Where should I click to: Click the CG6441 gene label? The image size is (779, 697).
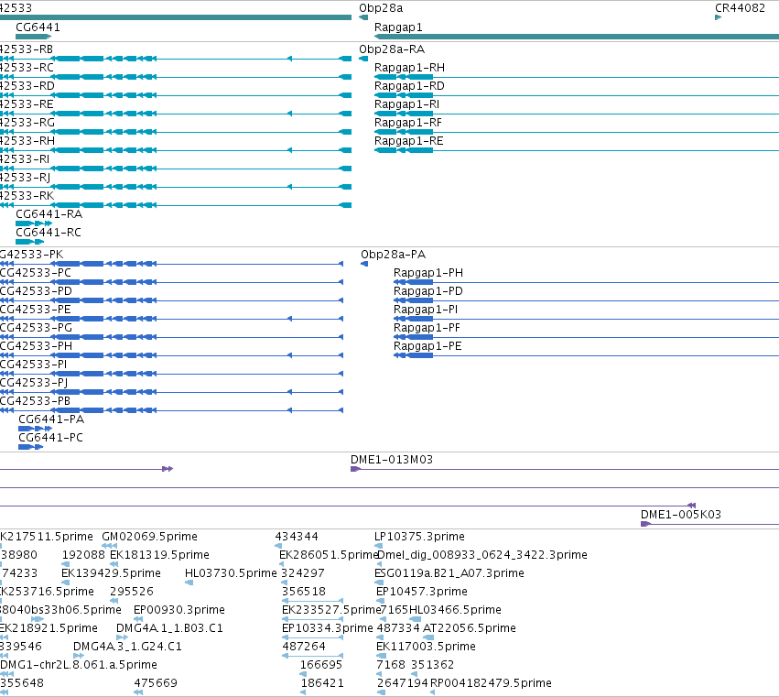[38, 27]
